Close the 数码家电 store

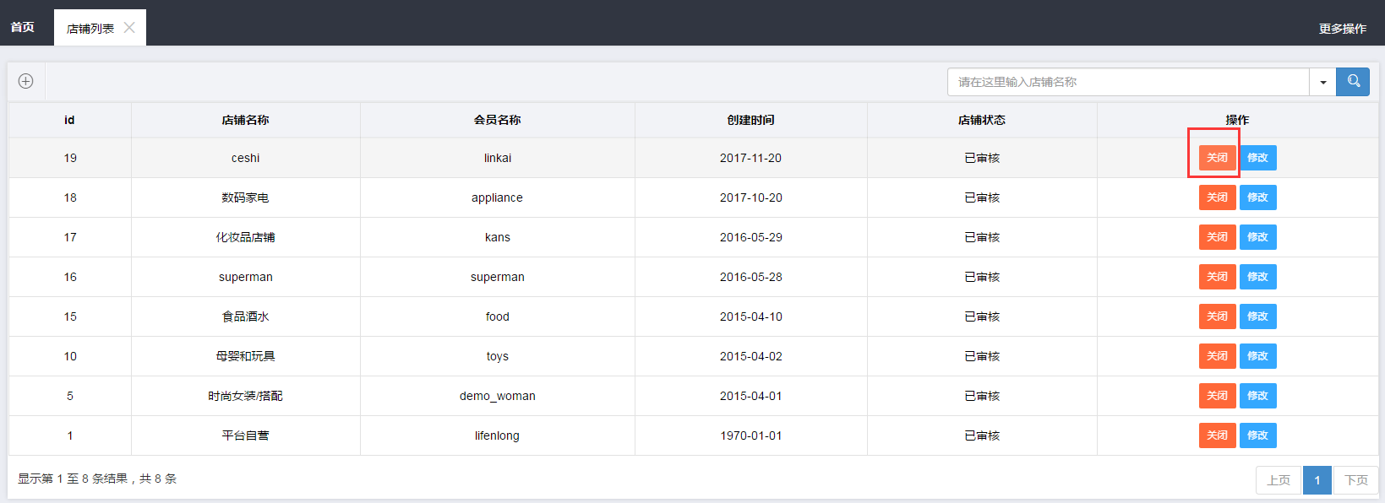(x=1217, y=197)
